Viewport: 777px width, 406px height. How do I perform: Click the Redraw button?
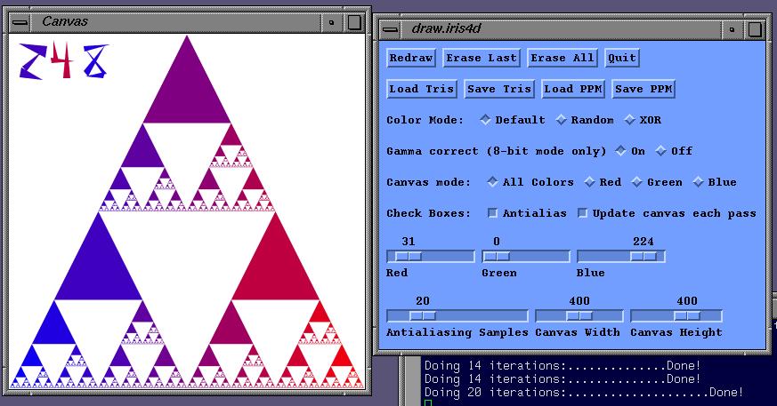411,58
